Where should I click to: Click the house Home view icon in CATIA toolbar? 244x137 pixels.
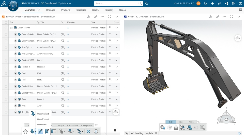click(176, 128)
